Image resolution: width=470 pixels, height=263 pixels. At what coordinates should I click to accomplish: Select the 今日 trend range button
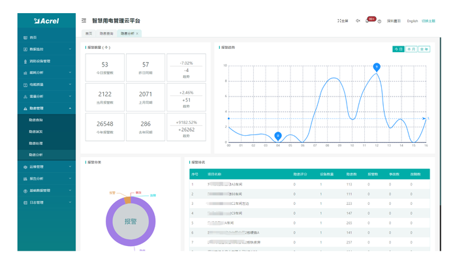pyautogui.click(x=398, y=49)
